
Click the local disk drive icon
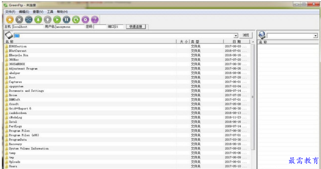[x=9, y=35]
